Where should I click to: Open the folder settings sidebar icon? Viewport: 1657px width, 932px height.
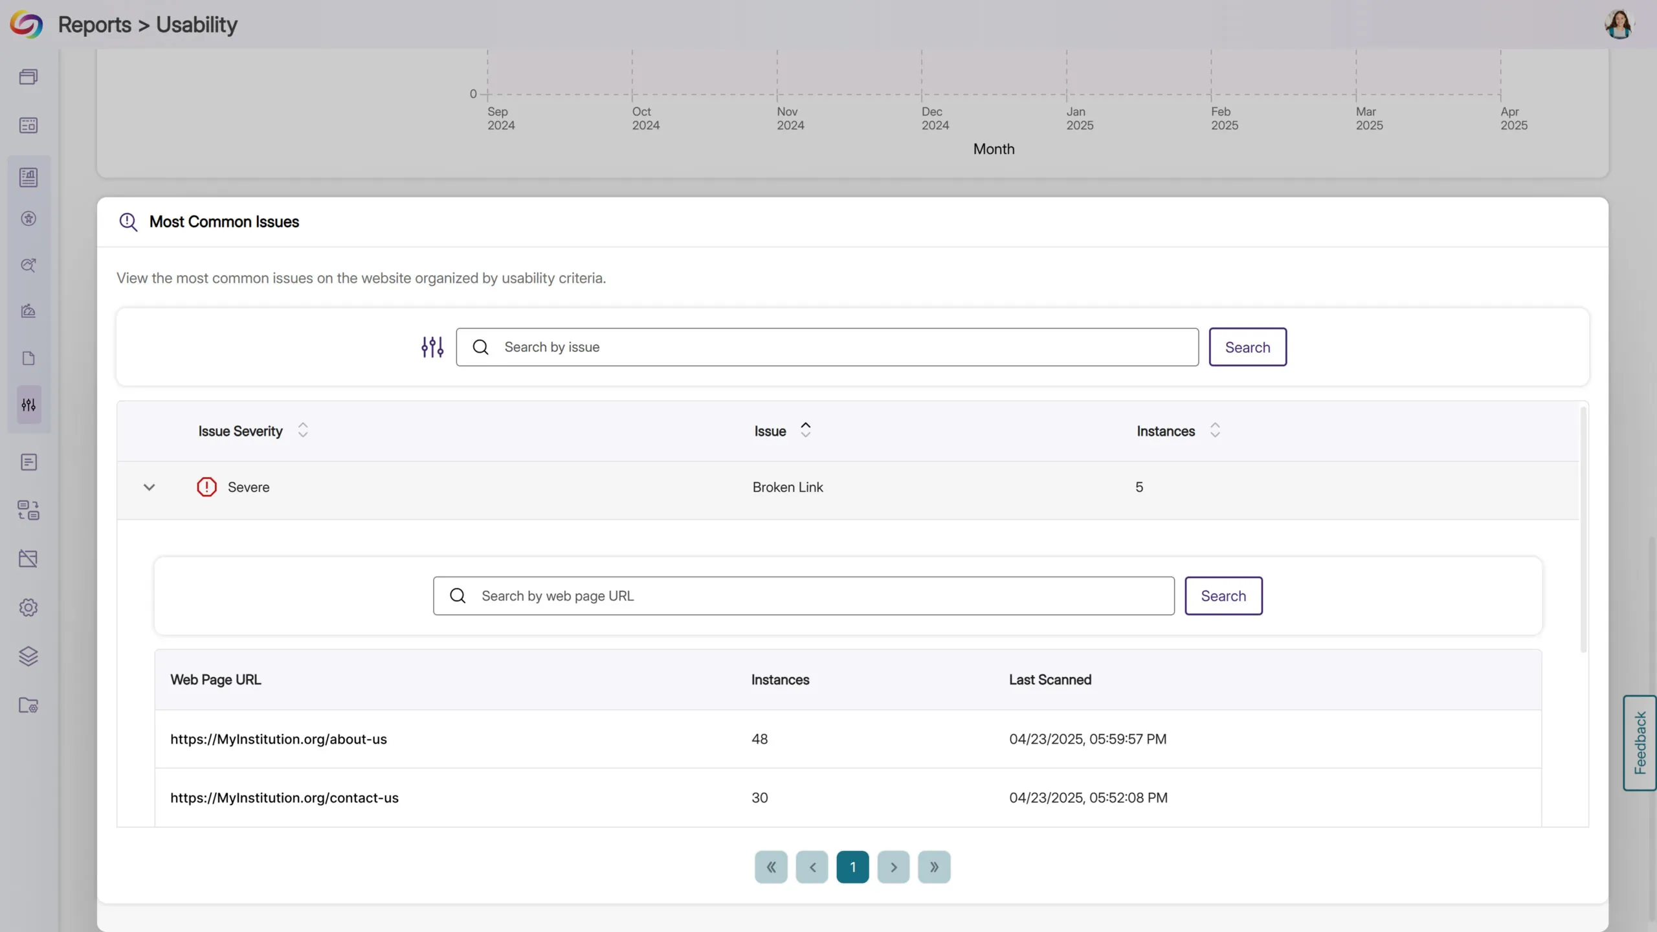[28, 705]
